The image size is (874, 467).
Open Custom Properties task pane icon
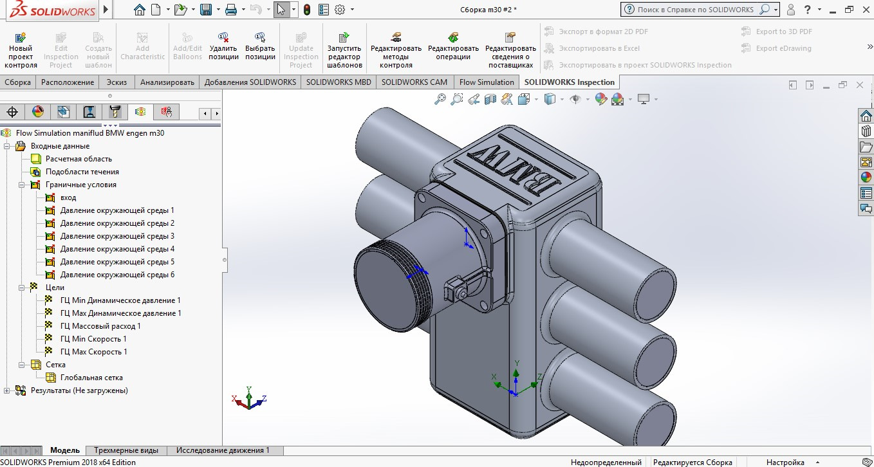(x=866, y=192)
